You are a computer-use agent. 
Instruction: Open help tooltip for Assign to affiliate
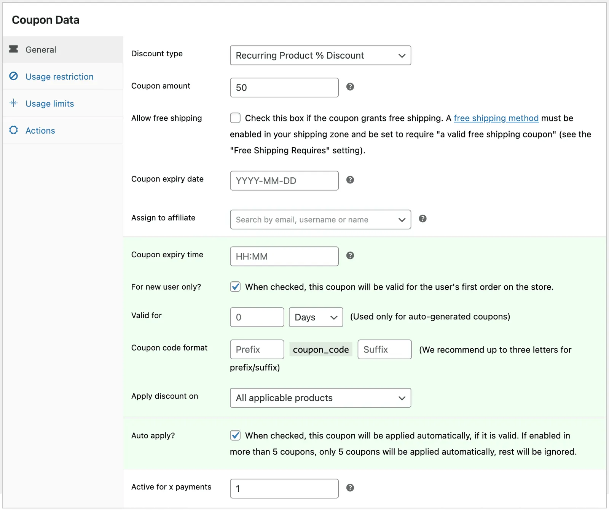[x=422, y=218]
